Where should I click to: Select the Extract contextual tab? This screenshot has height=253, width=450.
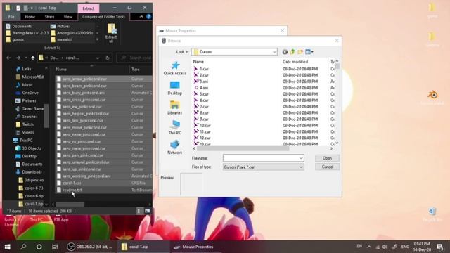coord(89,8)
